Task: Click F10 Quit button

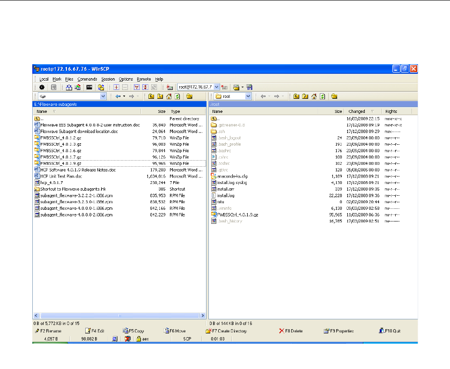Action: (x=390, y=331)
